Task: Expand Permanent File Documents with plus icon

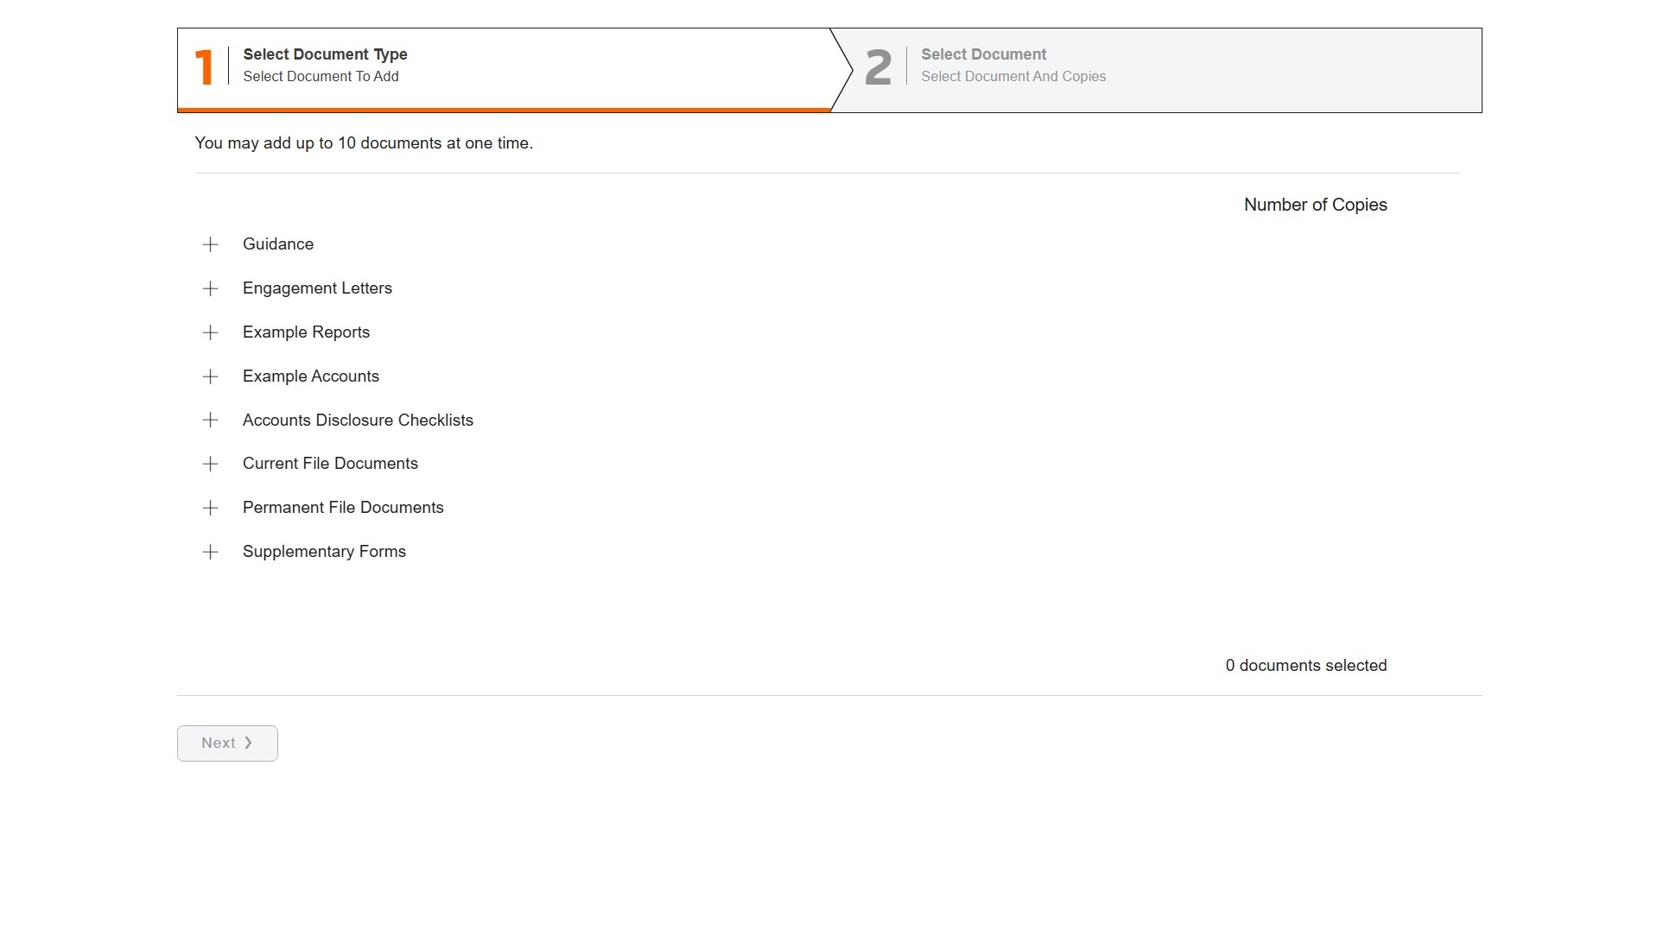Action: (x=210, y=508)
